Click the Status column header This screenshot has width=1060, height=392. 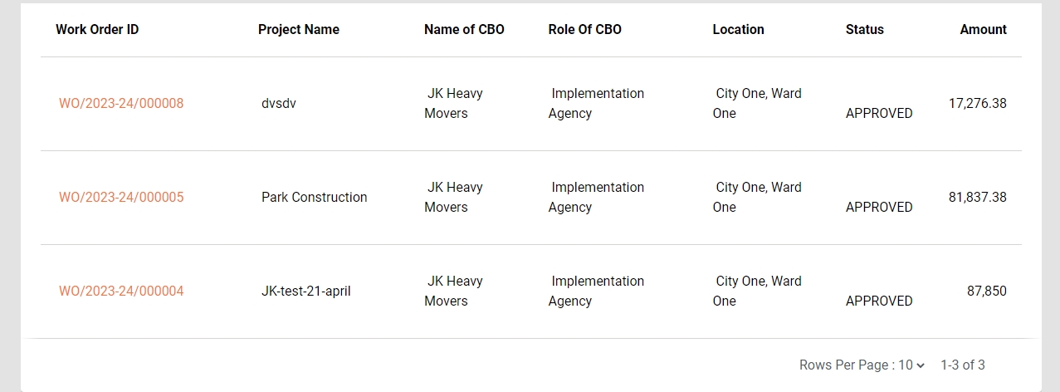pos(864,30)
